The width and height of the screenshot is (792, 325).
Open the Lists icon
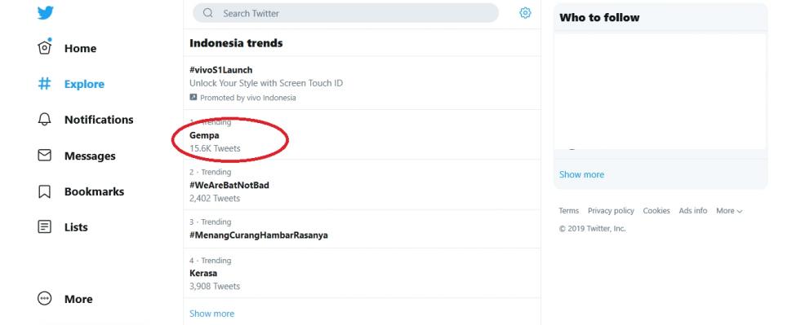coord(44,227)
